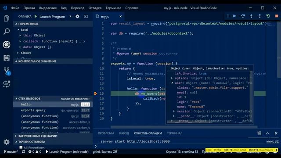Open the Вид menu
The width and height of the screenshot is (281, 158).
[64, 8]
